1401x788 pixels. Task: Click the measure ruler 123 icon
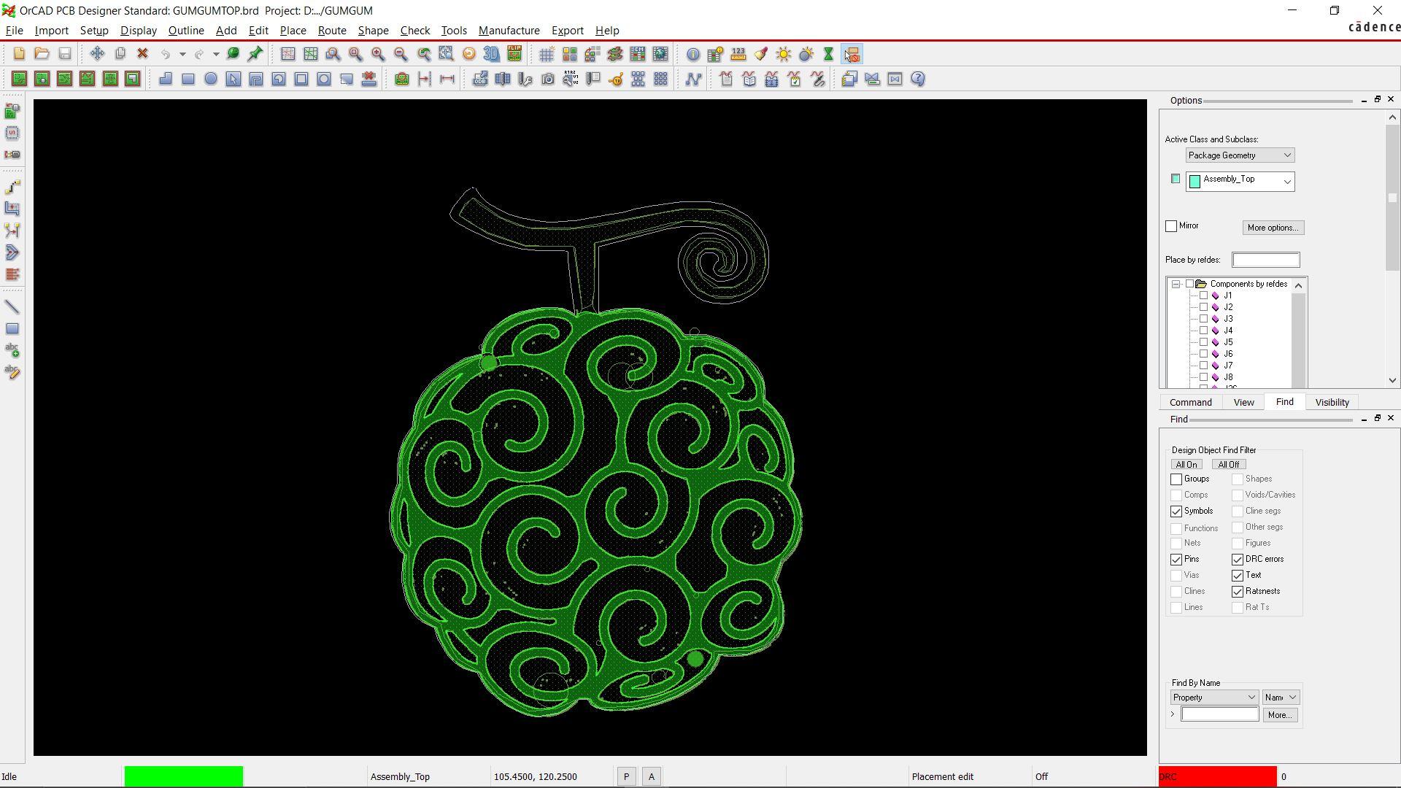coord(738,54)
